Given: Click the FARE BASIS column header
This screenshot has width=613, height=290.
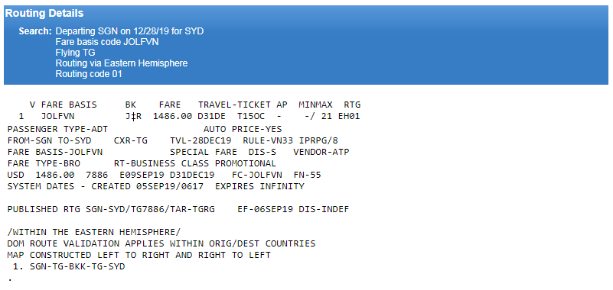Looking at the screenshot, I should (x=69, y=105).
